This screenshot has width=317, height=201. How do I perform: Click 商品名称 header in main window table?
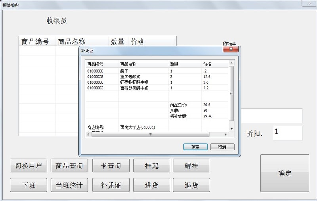click(x=82, y=42)
